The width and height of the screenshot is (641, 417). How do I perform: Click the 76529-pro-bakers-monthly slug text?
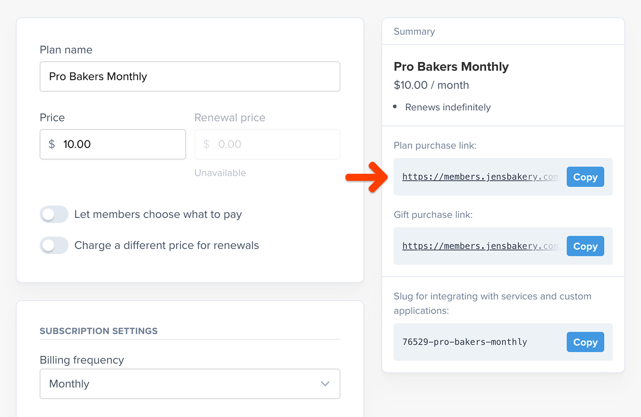point(465,342)
